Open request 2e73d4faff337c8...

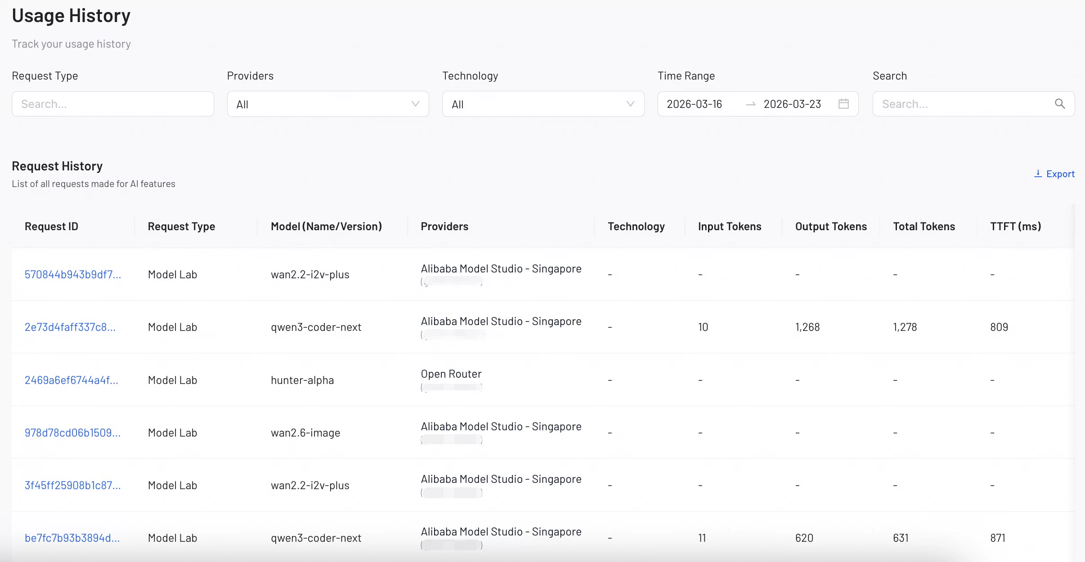tap(70, 327)
